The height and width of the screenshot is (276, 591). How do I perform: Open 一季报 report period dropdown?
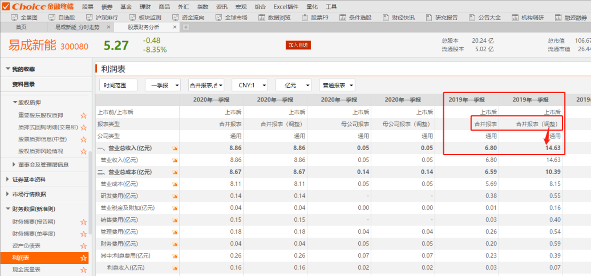(163, 86)
